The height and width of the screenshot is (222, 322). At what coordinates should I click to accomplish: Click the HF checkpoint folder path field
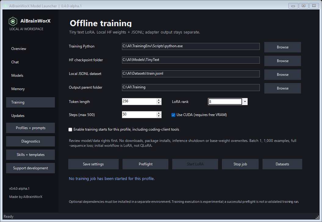click(191, 60)
